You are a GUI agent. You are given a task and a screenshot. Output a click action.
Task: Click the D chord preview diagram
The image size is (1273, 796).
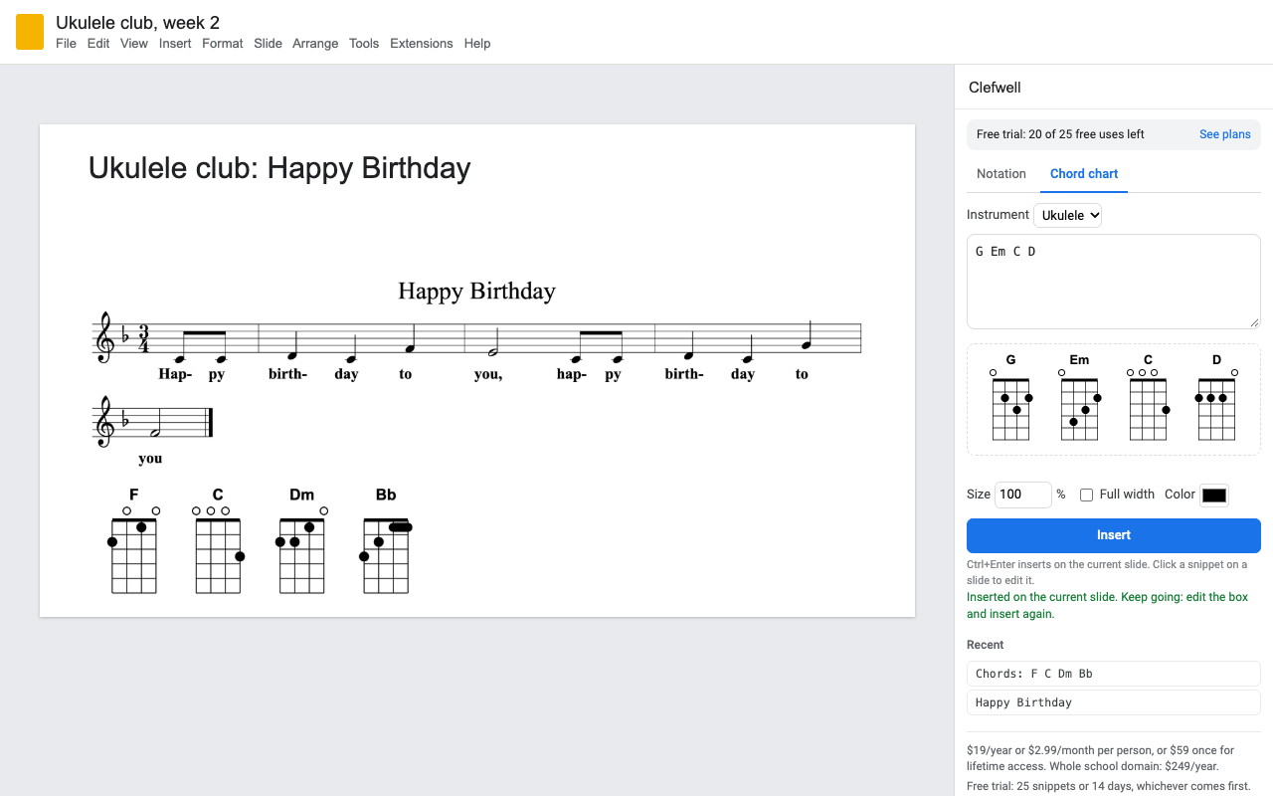click(x=1216, y=397)
